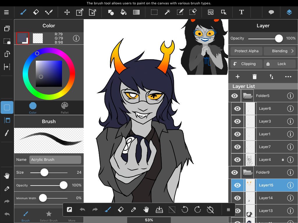Rotate canvas right in bottom toolbar

click(x=198, y=210)
